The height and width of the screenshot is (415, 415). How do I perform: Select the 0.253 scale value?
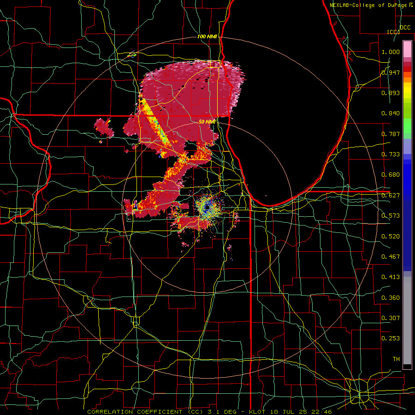391,338
